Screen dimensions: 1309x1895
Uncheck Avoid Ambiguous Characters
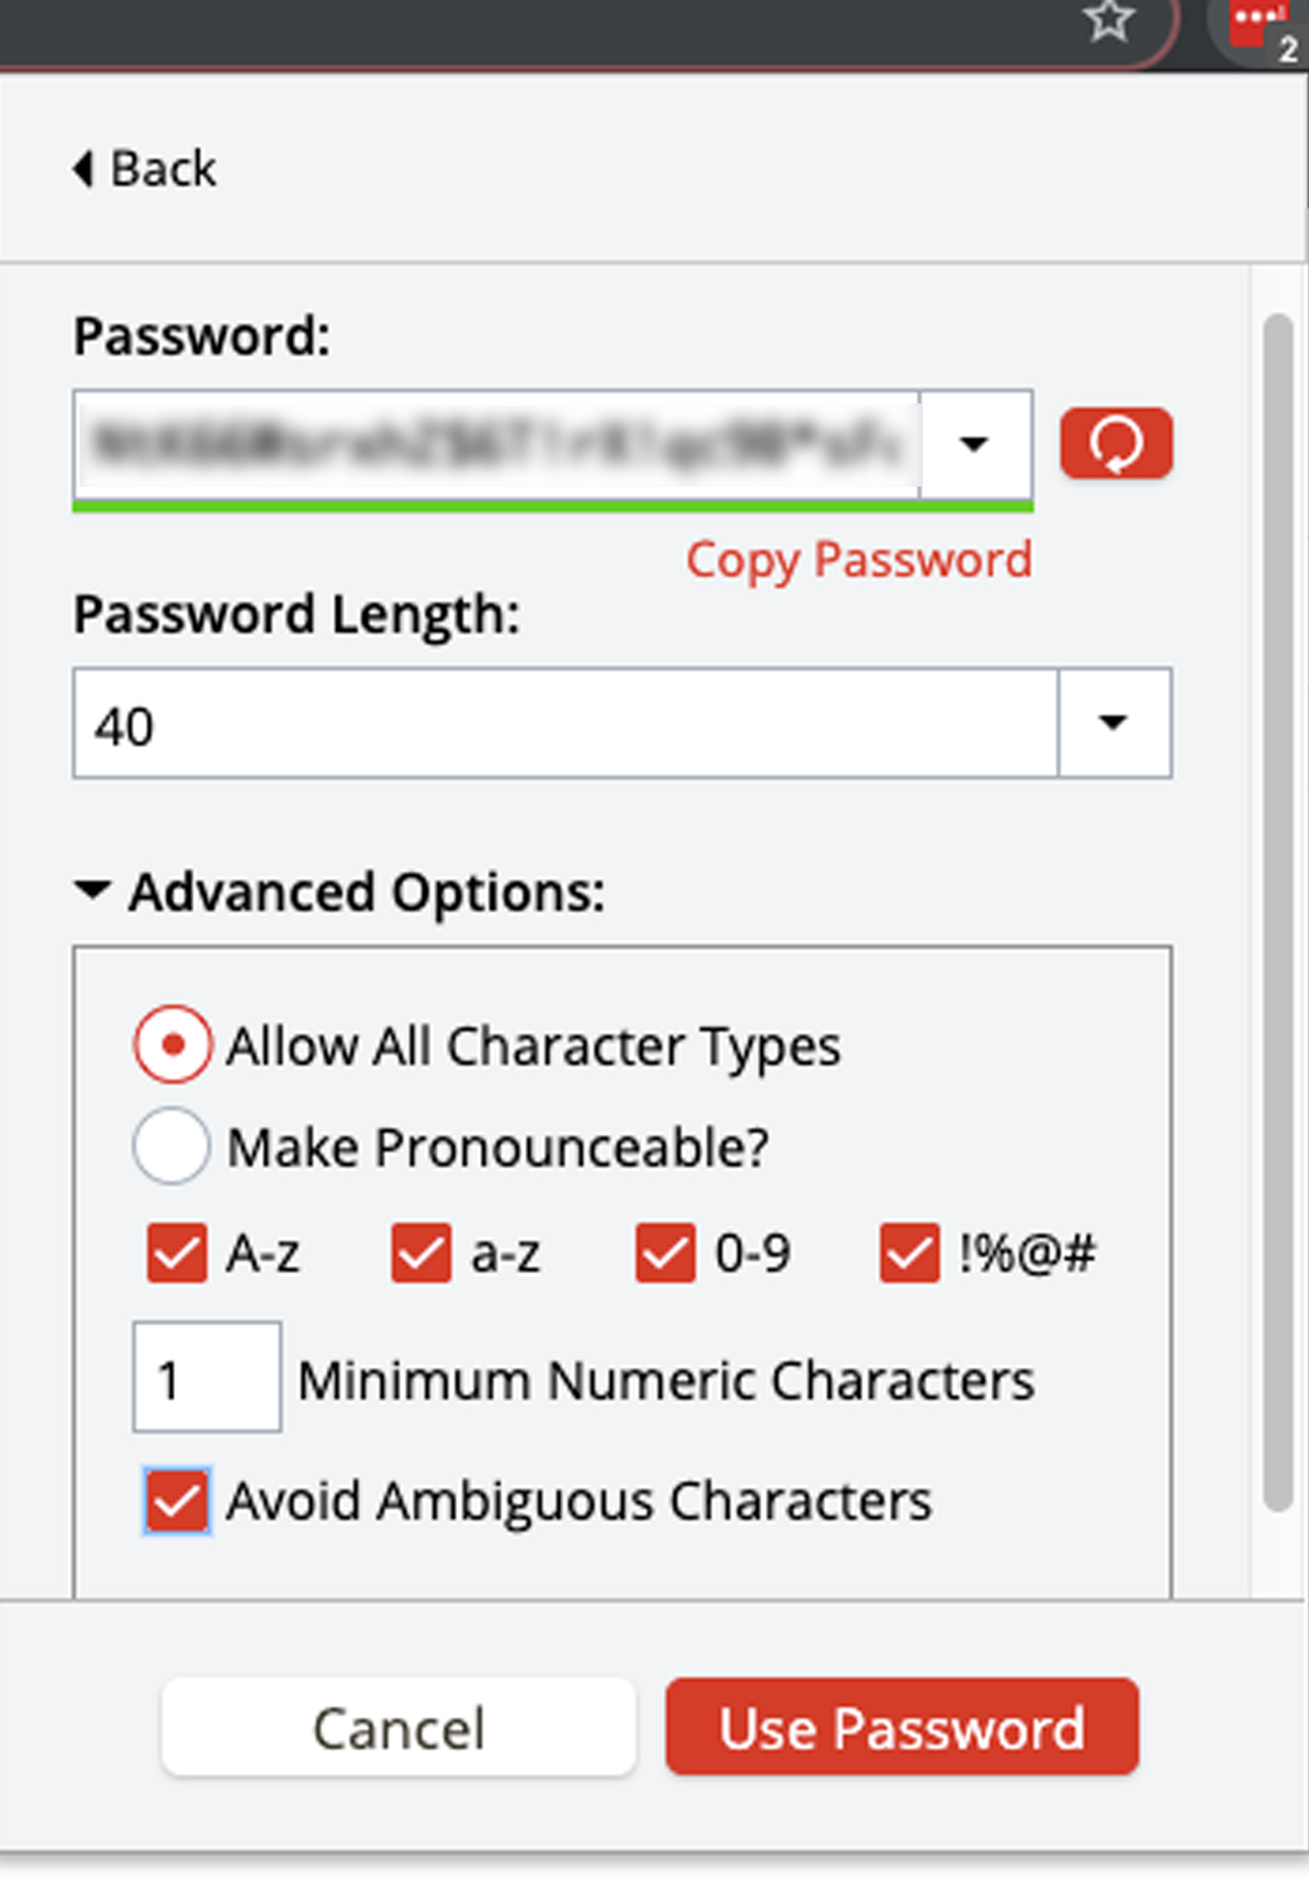point(177,1501)
